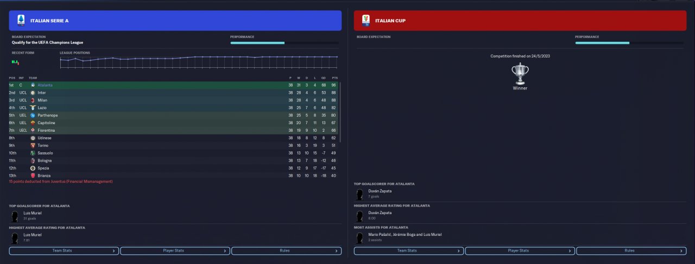695x264 pixels.
Task: Click the Fiorentina club badge
Action: point(33,131)
